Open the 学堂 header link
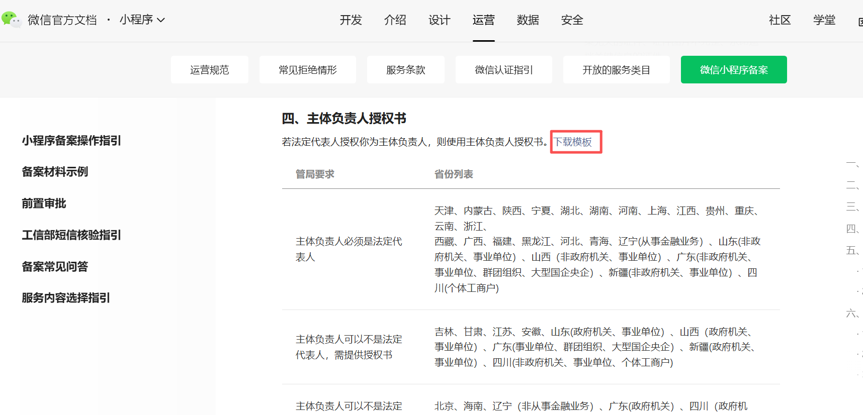 [824, 20]
